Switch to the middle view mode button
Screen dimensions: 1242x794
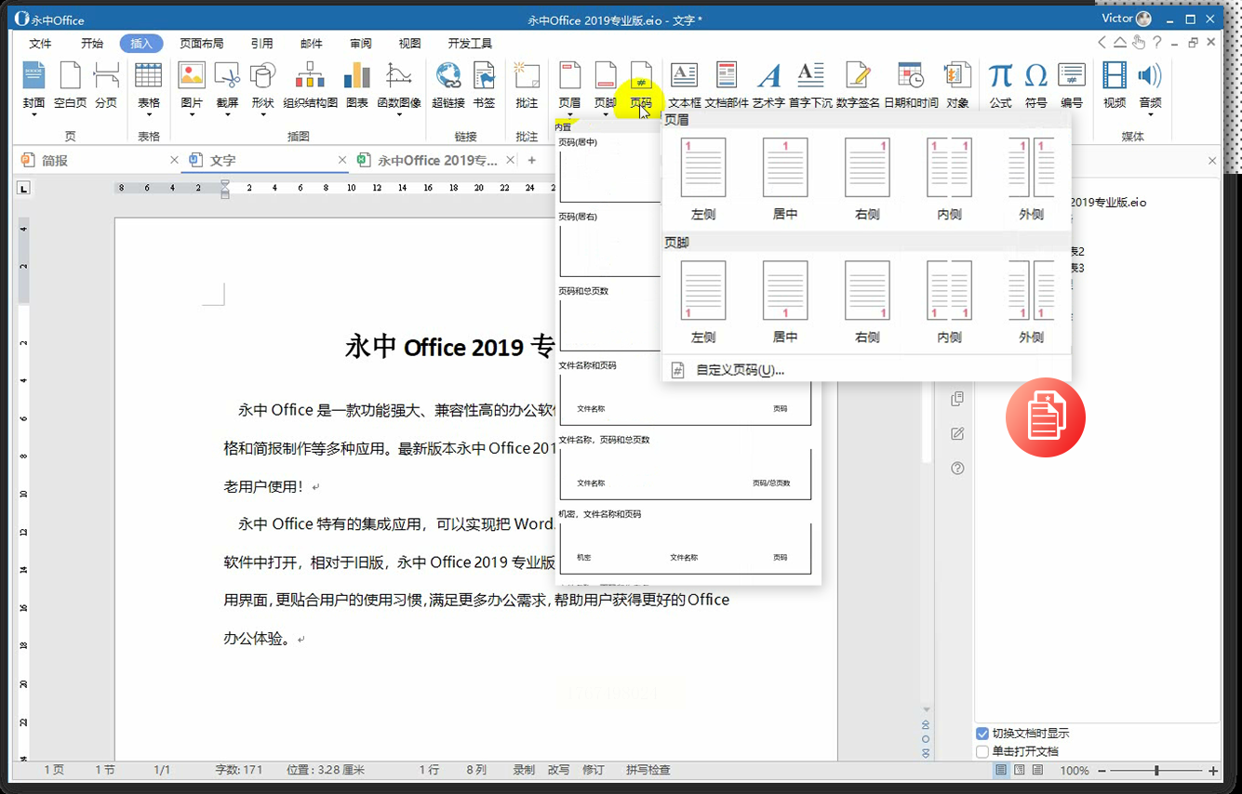click(x=1020, y=771)
